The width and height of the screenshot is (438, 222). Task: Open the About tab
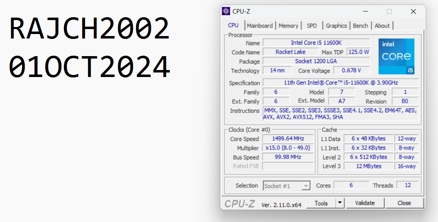click(x=382, y=26)
